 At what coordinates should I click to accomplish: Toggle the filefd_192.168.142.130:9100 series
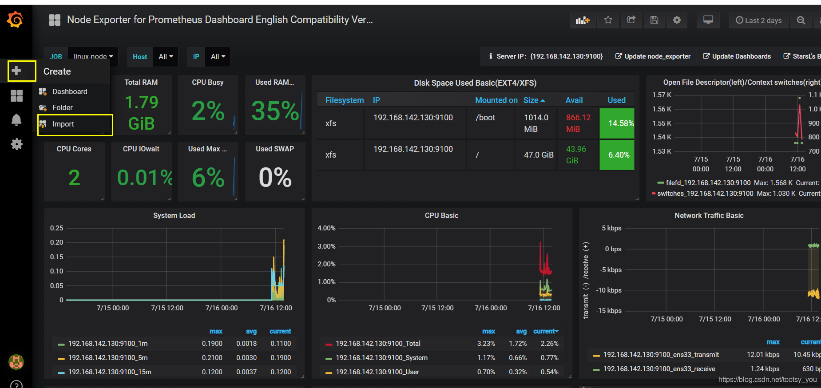[708, 183]
